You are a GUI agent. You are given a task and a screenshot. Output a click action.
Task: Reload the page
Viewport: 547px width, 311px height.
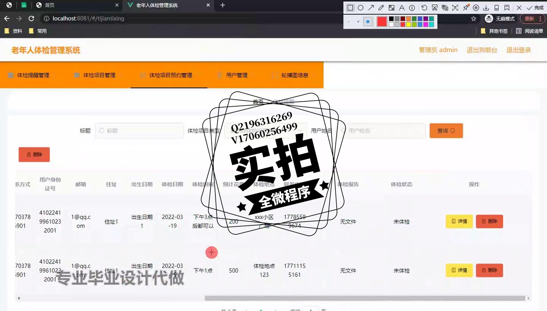click(32, 19)
